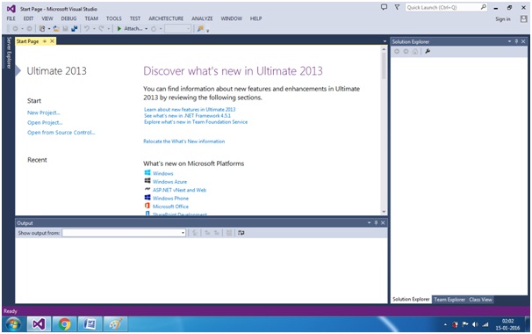The image size is (532, 334).
Task: Click the Navigate Forward toolbar icon
Action: point(29,29)
